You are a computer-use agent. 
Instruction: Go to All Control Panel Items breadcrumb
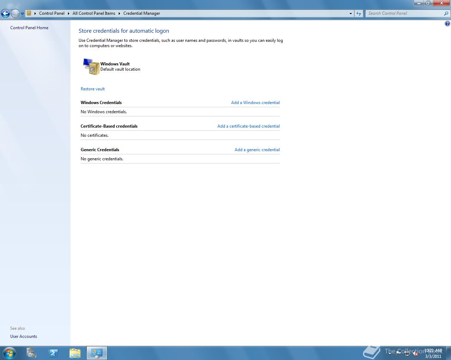94,13
